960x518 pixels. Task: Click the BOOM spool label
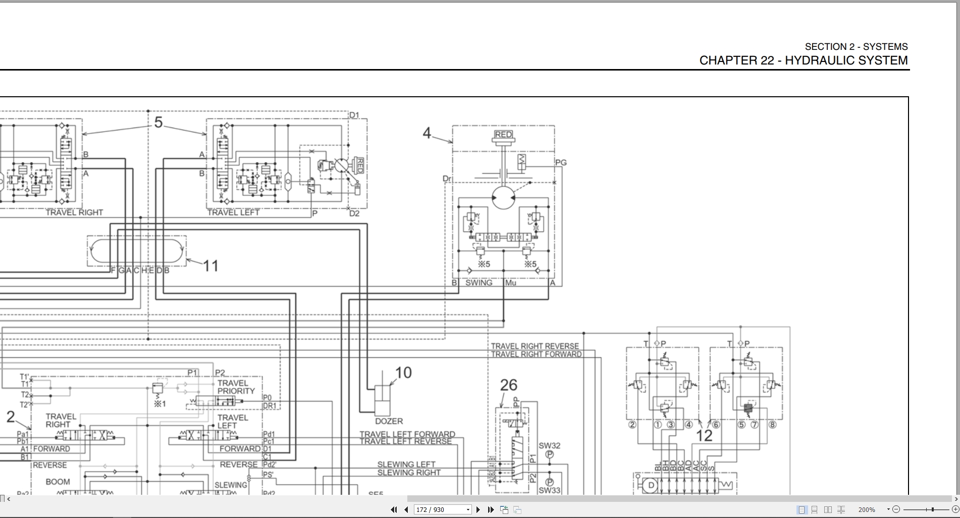click(x=58, y=482)
